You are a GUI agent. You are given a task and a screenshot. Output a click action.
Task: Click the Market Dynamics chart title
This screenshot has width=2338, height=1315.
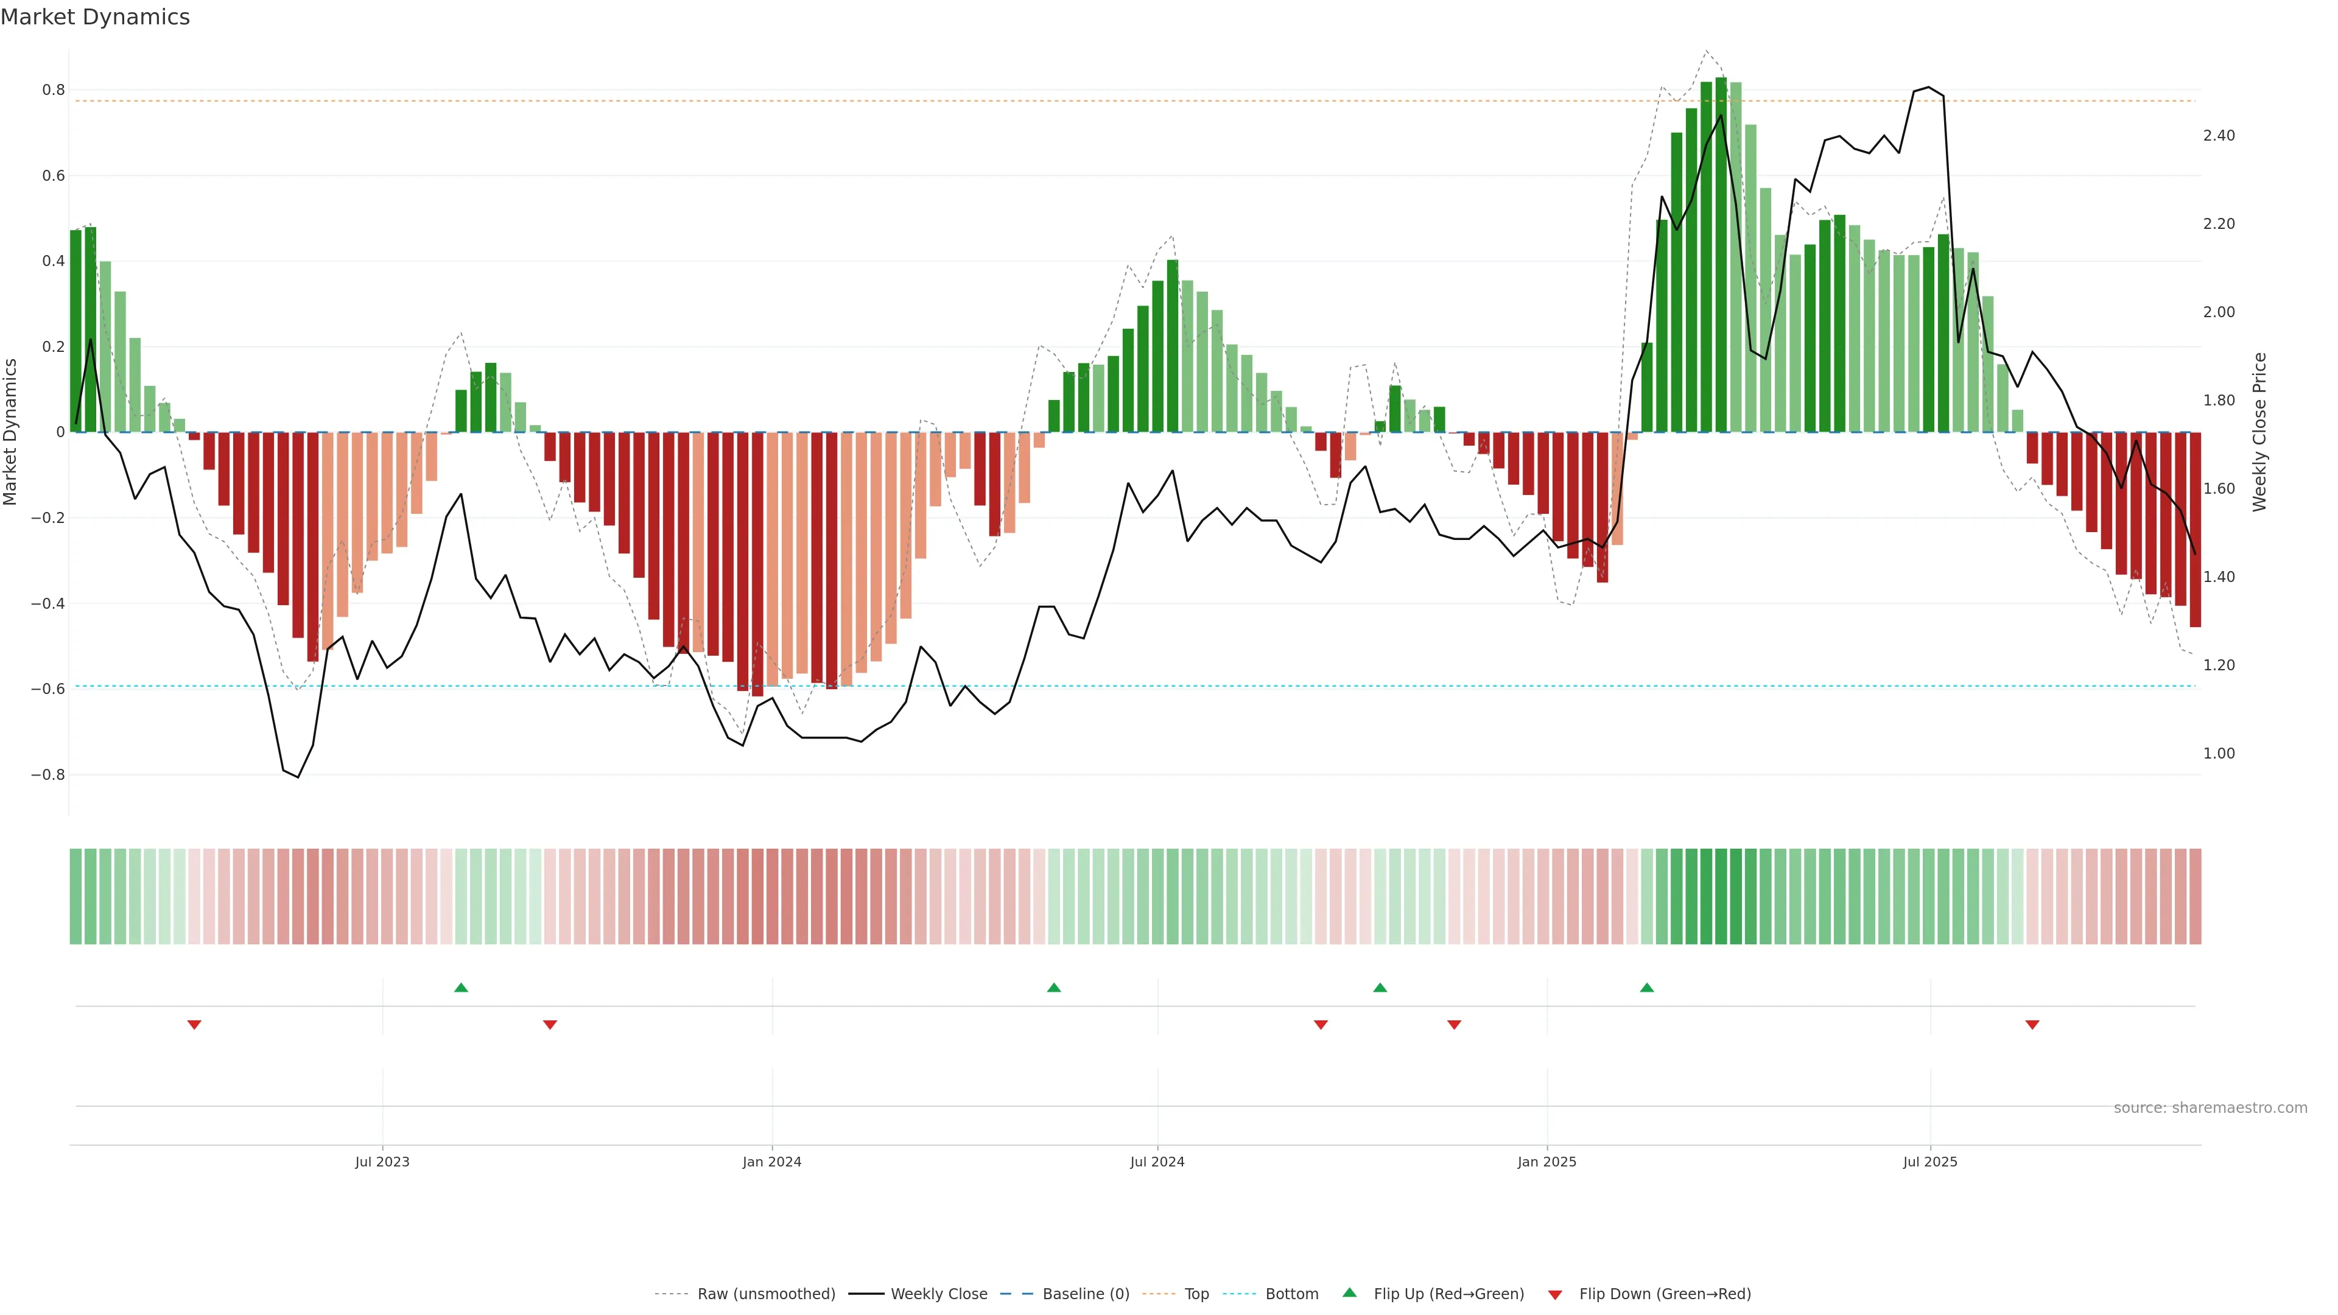tap(96, 17)
